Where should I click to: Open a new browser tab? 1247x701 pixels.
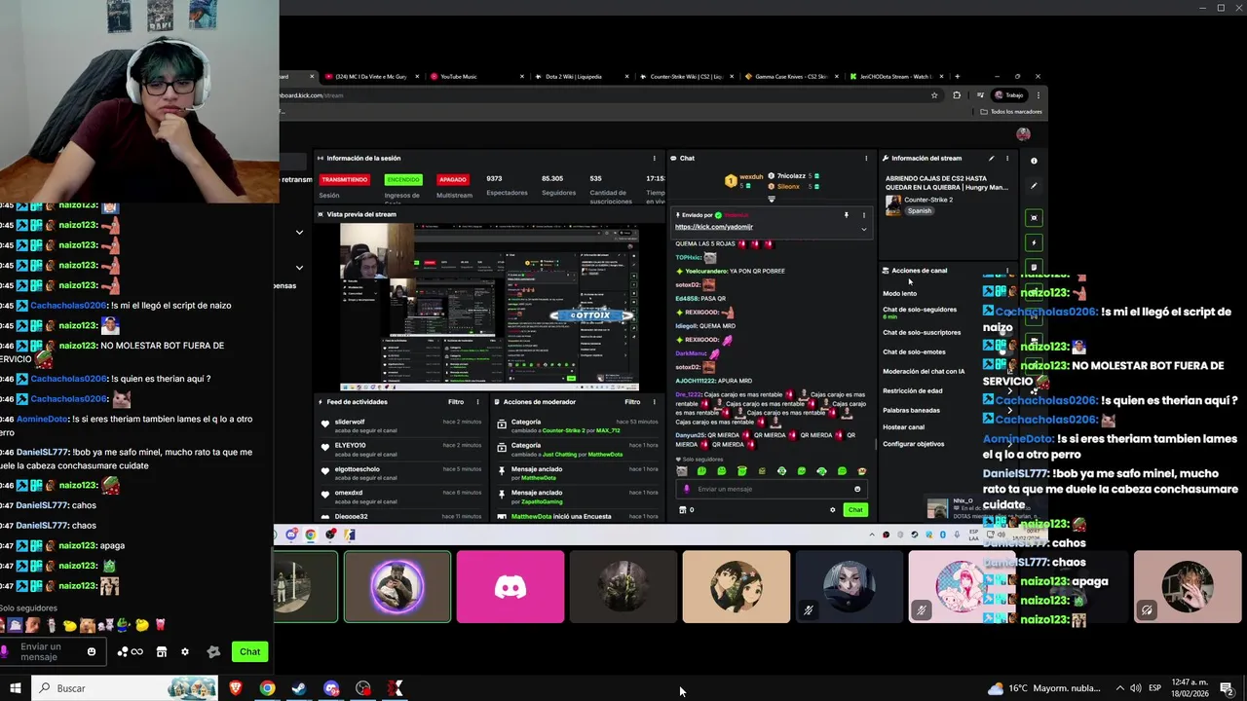957,76
